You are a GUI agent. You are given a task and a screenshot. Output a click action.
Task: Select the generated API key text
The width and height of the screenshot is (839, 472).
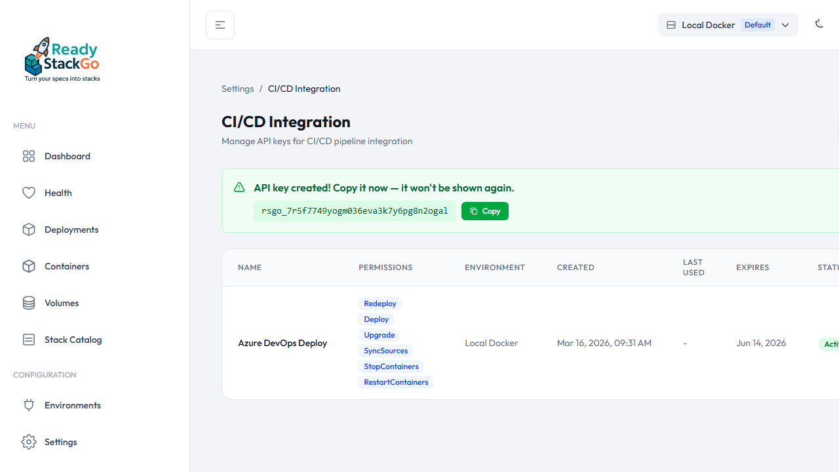coord(355,211)
